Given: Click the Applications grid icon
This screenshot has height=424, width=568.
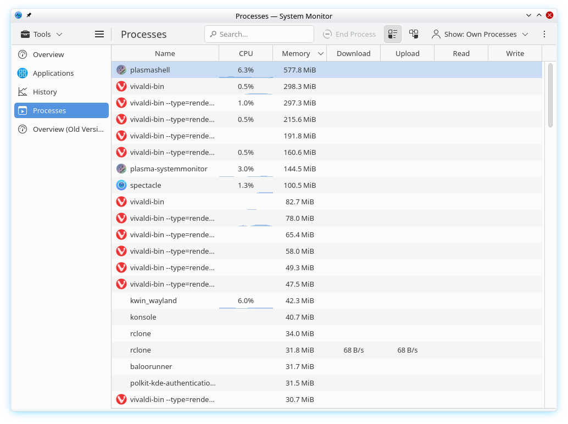Looking at the screenshot, I should (23, 73).
